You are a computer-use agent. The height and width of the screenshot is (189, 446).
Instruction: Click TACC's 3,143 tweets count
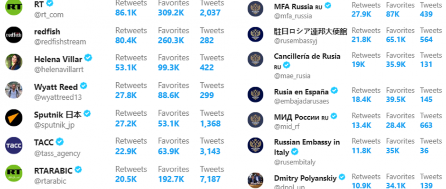coord(210,152)
